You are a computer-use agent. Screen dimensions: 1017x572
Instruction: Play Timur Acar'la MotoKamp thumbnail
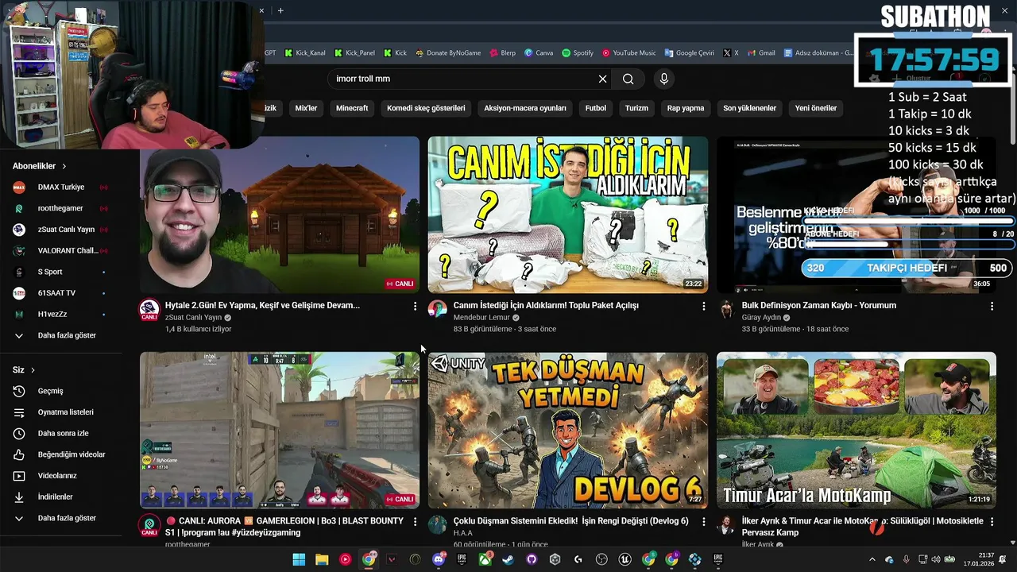click(857, 430)
